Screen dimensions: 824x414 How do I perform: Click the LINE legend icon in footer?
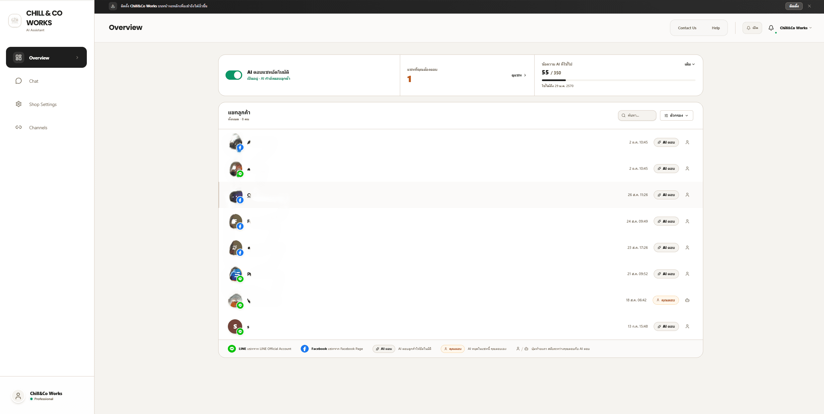232,349
